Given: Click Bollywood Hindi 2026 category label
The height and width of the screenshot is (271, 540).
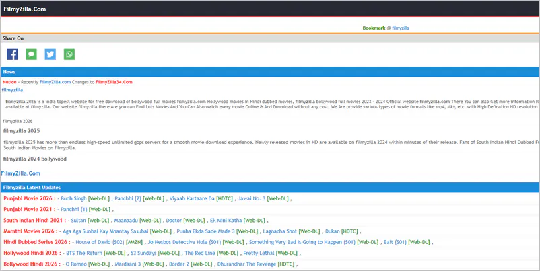Looking at the screenshot, I should pyautogui.click(x=32, y=264).
